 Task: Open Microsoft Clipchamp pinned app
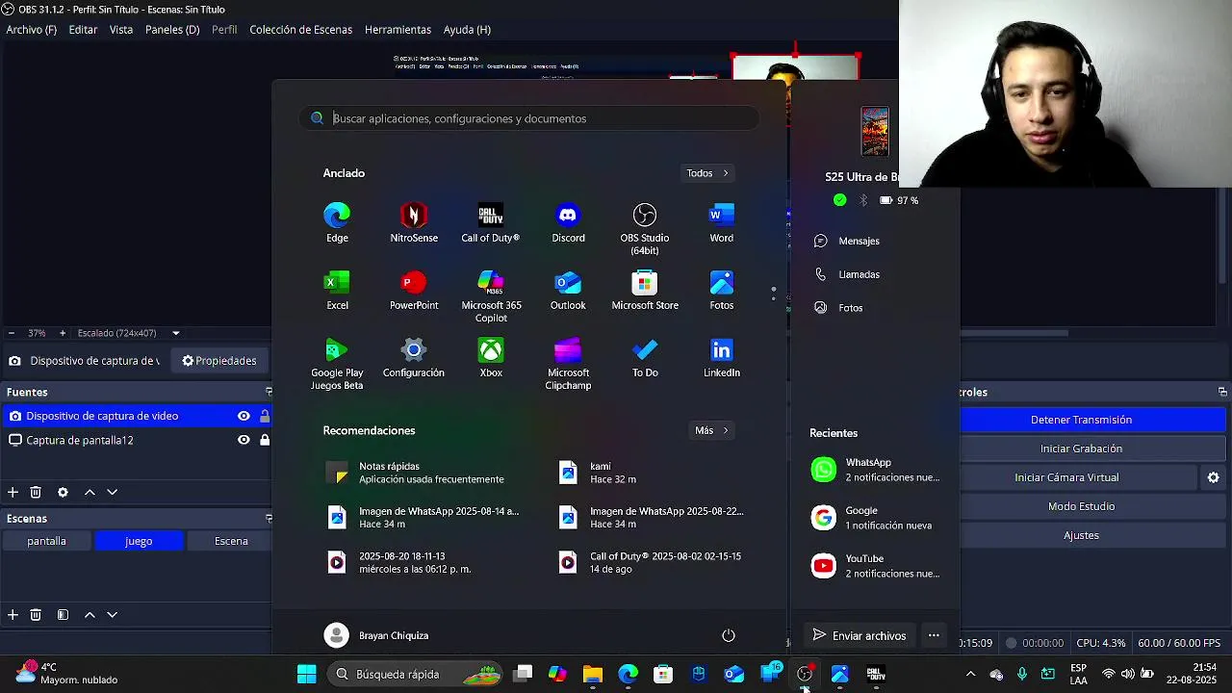coord(568,364)
